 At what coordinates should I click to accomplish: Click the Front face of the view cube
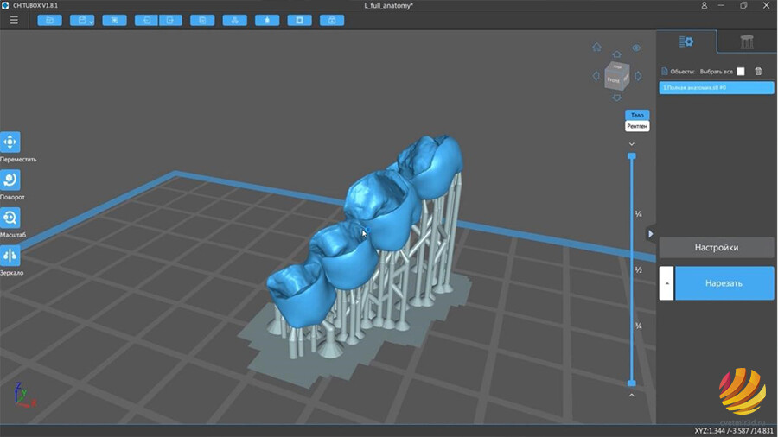point(614,79)
